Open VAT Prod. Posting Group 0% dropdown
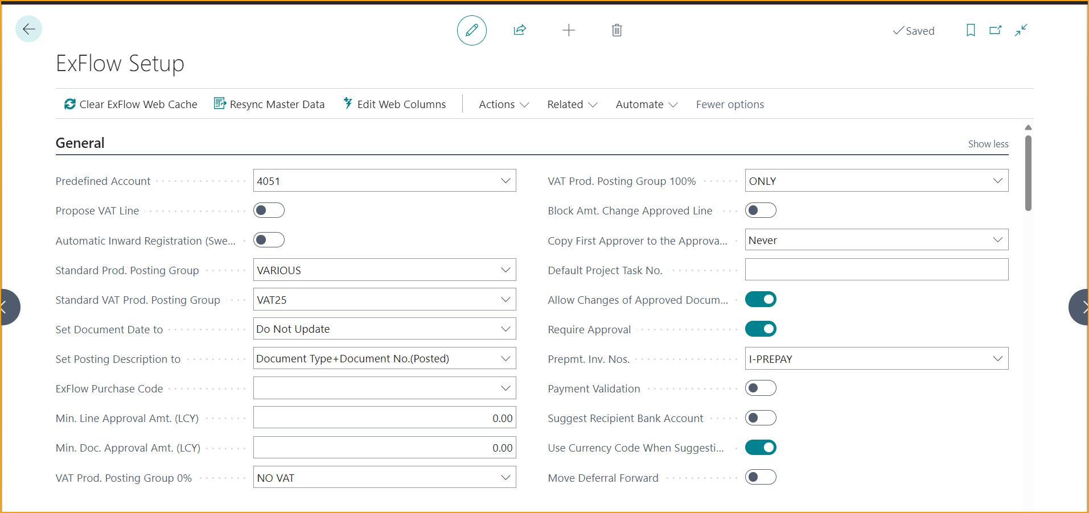 point(505,477)
